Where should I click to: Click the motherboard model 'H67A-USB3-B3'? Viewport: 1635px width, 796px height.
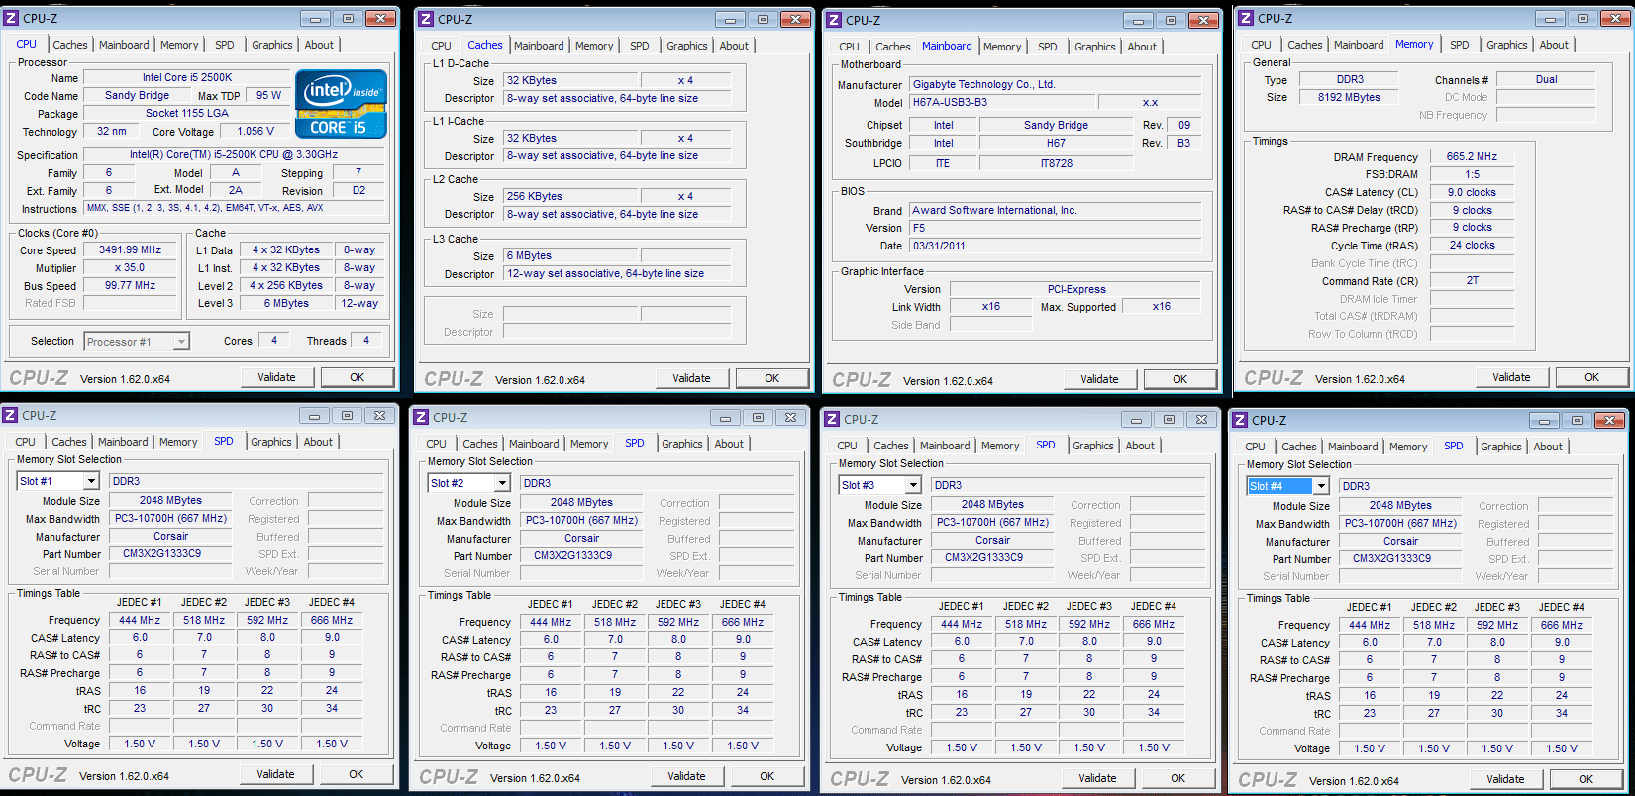[1002, 102]
